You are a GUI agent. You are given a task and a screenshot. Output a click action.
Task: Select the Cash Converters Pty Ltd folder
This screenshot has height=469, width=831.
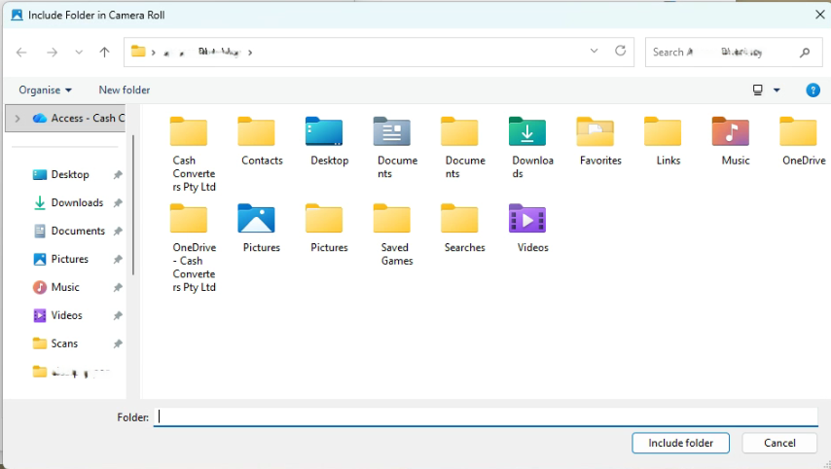(x=194, y=154)
